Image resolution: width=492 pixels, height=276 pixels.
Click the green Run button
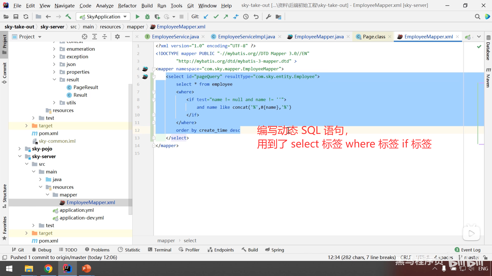tap(137, 17)
